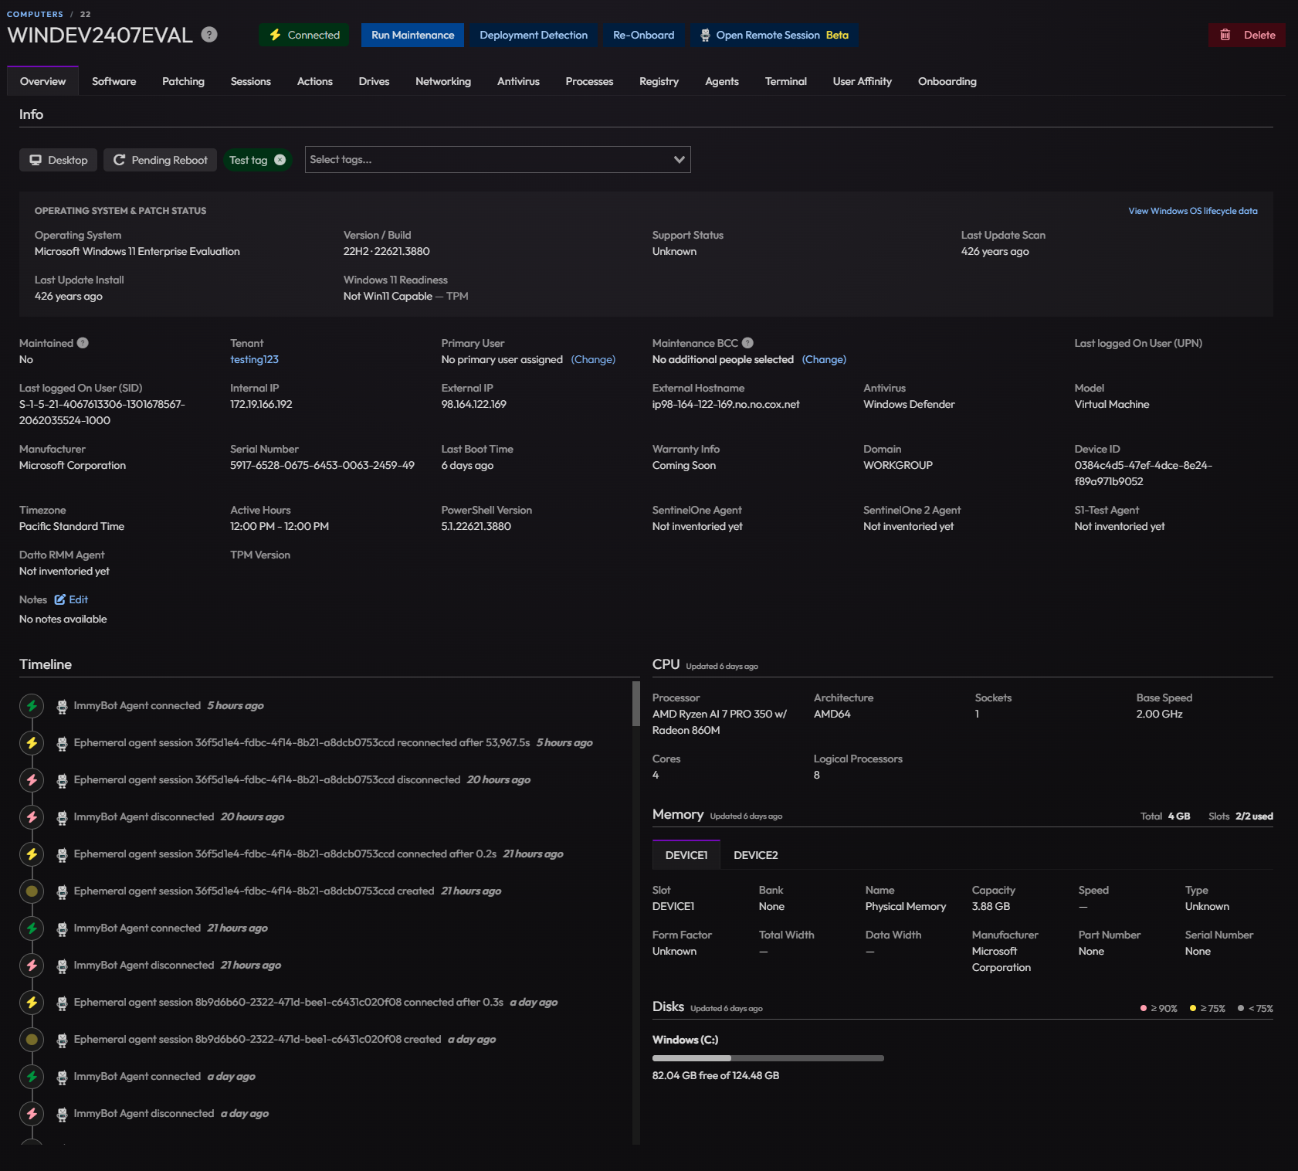This screenshot has height=1171, width=1298.
Task: Click the Deployment Detection button
Action: click(x=533, y=35)
